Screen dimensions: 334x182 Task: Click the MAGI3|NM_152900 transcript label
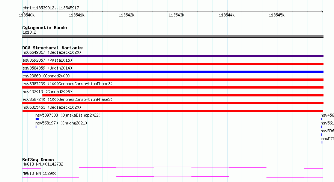39,173
